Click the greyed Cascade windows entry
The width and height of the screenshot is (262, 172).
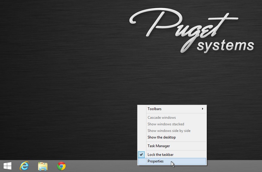(x=161, y=117)
